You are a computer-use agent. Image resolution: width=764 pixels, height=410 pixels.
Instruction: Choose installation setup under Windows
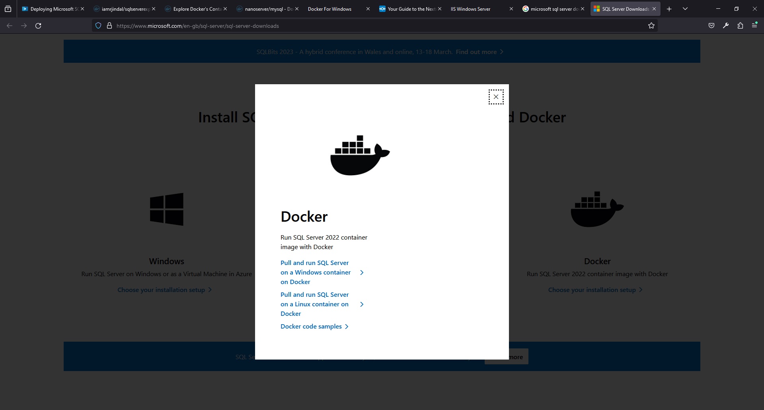(x=161, y=290)
